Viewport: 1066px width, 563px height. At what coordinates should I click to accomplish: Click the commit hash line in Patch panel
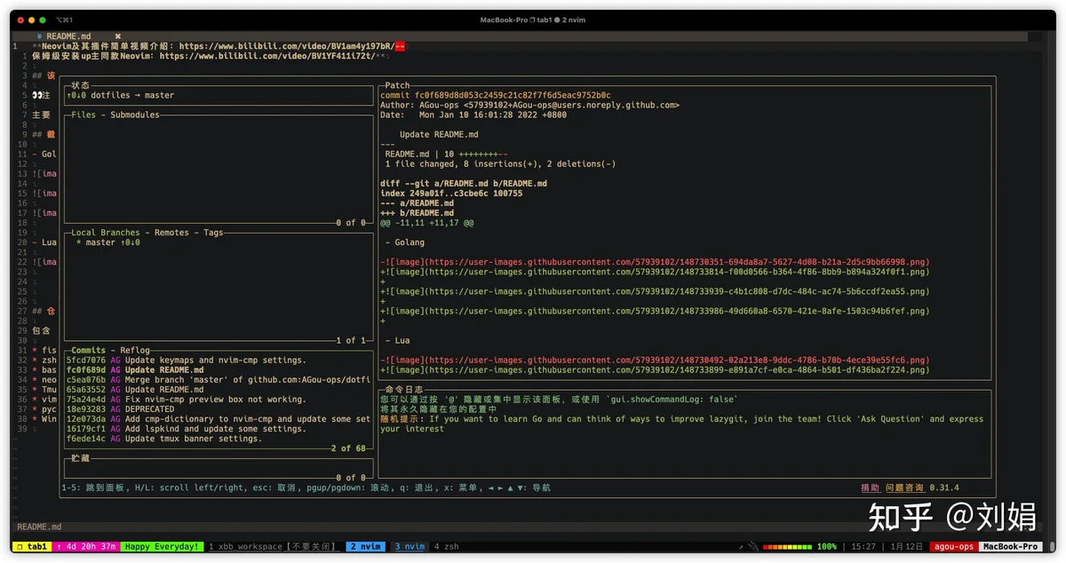[x=495, y=95]
